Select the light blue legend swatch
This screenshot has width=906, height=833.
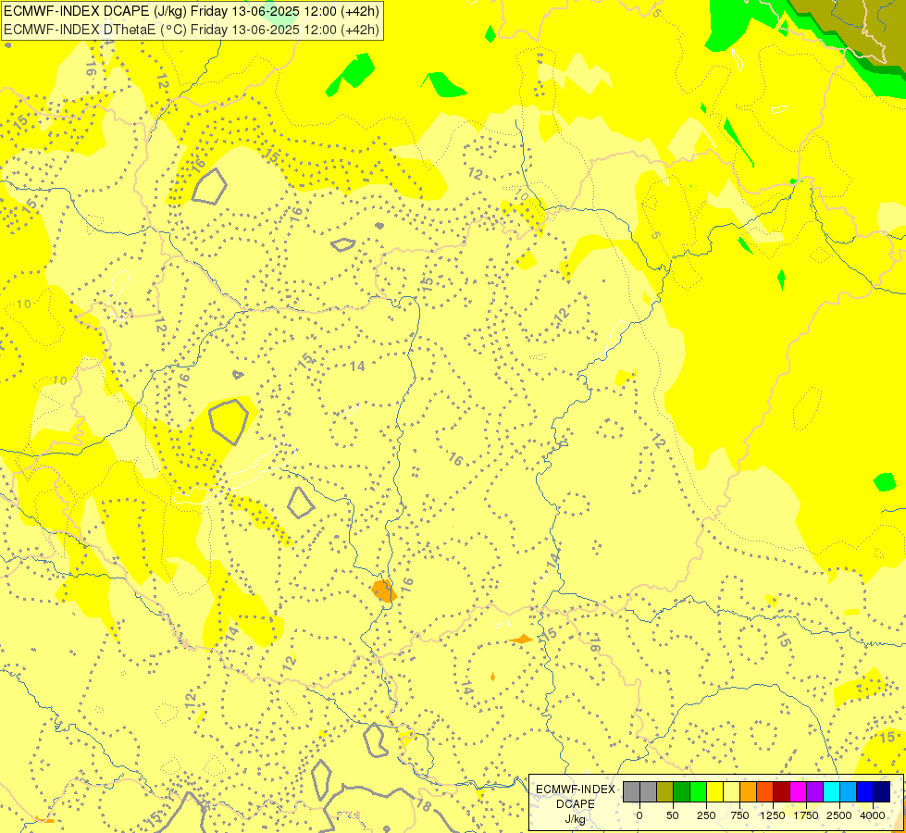tap(849, 791)
